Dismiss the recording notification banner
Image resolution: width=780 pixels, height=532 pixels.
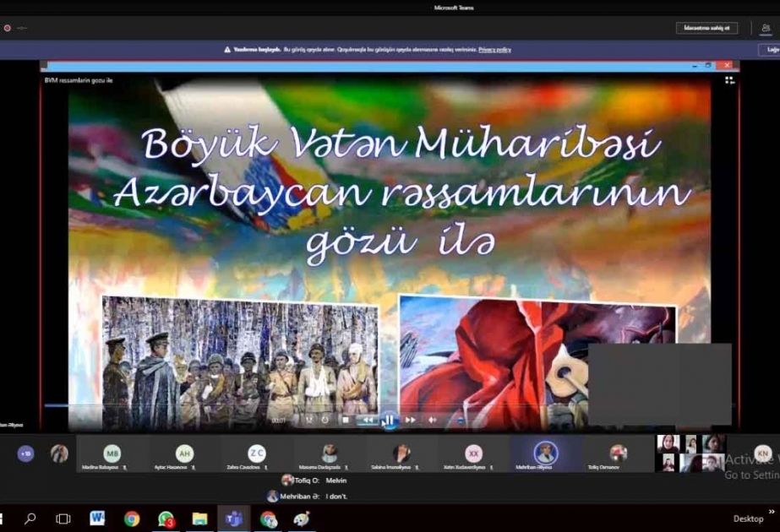pos(771,50)
